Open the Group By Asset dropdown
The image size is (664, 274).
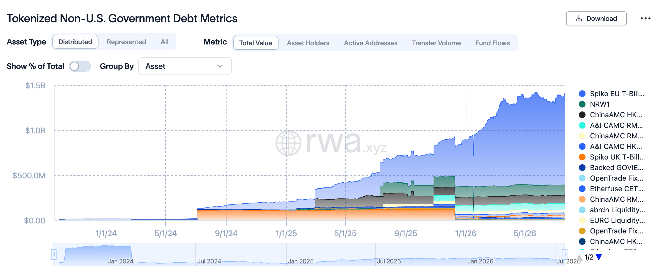[x=185, y=66]
